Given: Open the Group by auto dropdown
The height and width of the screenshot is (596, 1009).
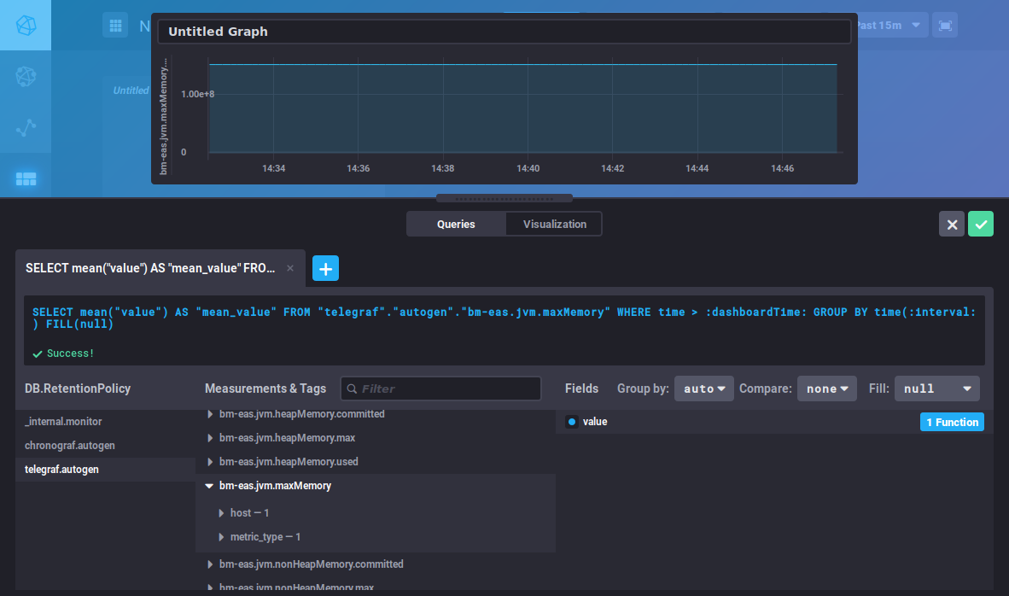Looking at the screenshot, I should 704,389.
